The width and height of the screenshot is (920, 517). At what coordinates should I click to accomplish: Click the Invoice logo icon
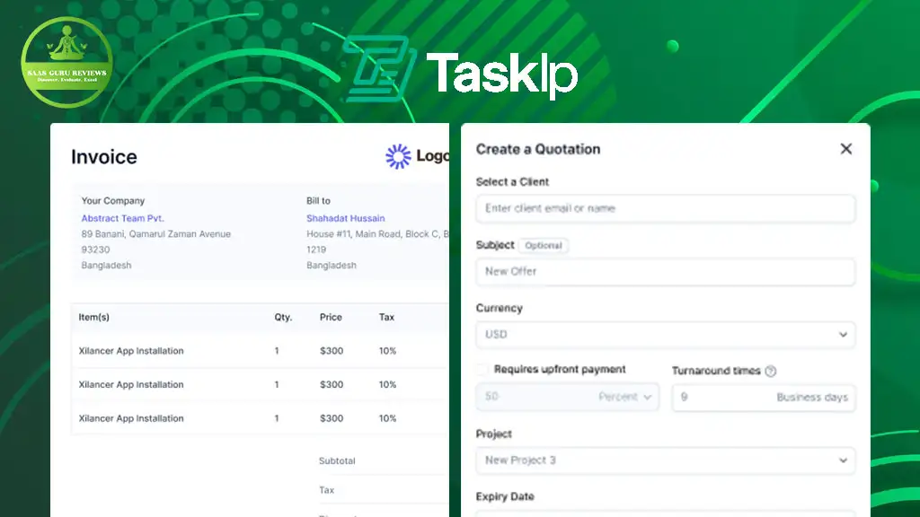(398, 156)
